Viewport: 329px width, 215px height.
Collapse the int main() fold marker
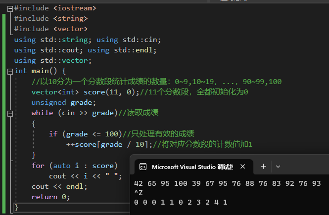click(10, 72)
